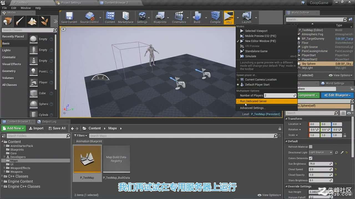
Task: Select the Geometry category
Action: (9, 71)
